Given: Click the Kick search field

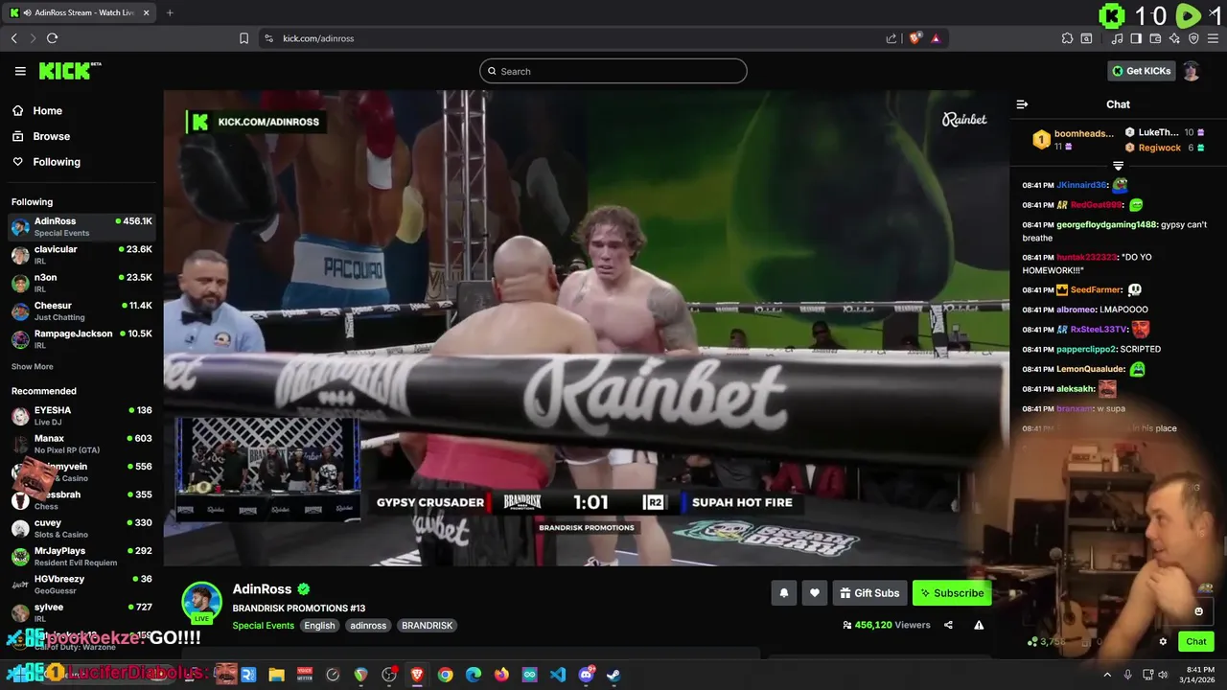Looking at the screenshot, I should coord(613,71).
